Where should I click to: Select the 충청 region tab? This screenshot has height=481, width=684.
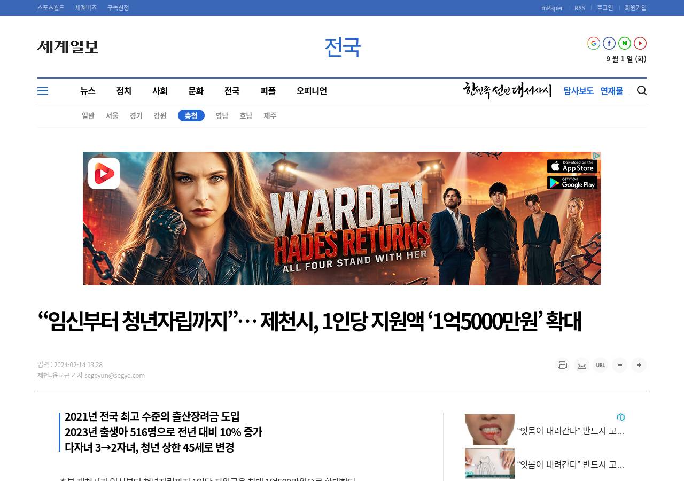coord(191,115)
